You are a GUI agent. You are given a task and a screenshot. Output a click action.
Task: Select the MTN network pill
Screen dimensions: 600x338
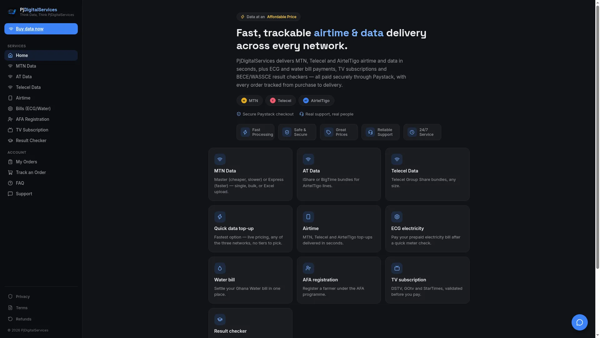249,100
